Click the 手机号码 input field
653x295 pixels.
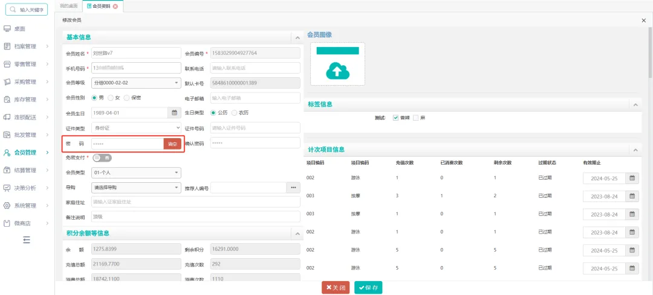tap(136, 68)
